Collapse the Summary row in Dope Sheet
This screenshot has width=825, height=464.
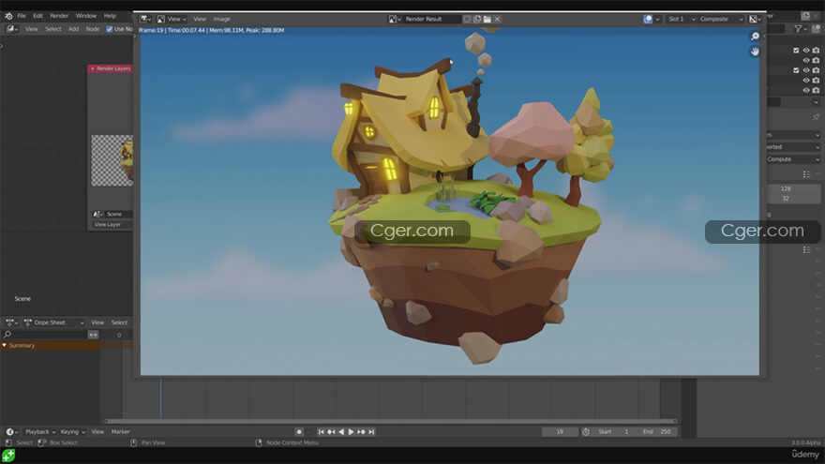[4, 346]
